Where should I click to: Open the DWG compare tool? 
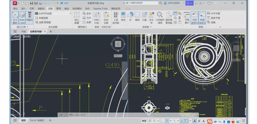click(97, 18)
